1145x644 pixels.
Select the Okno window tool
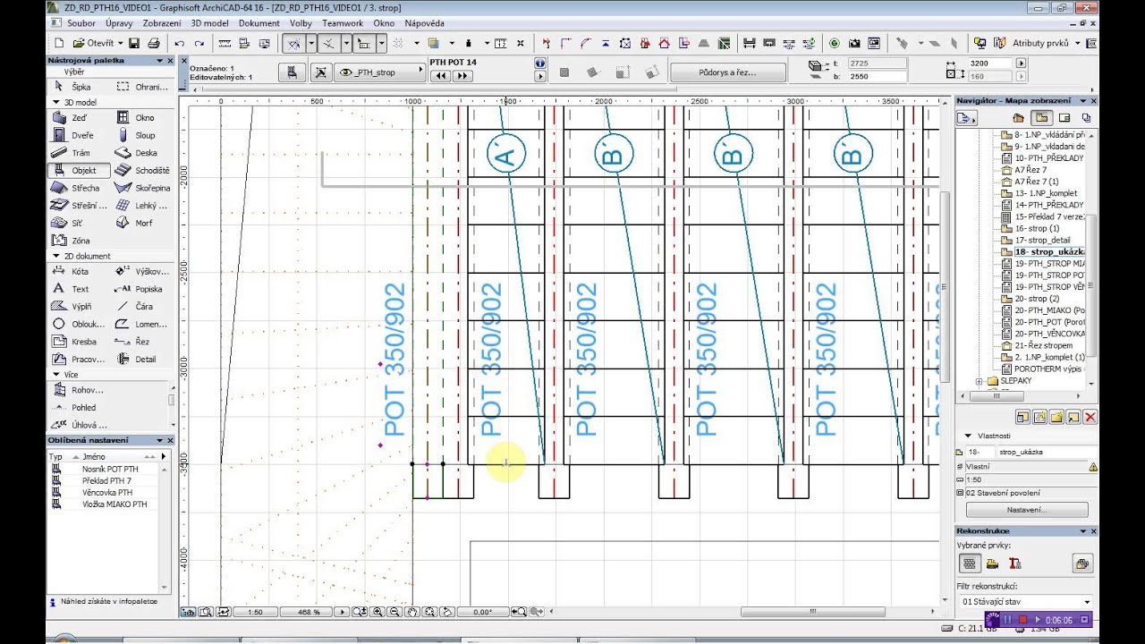(x=137, y=117)
